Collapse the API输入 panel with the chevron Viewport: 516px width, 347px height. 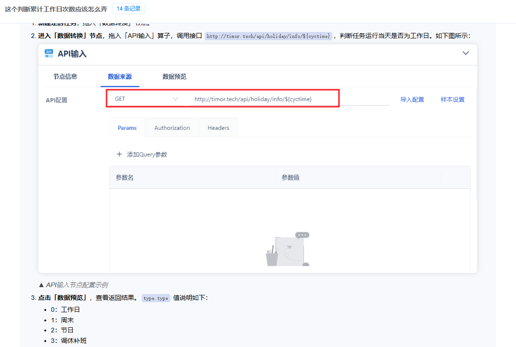[x=465, y=53]
